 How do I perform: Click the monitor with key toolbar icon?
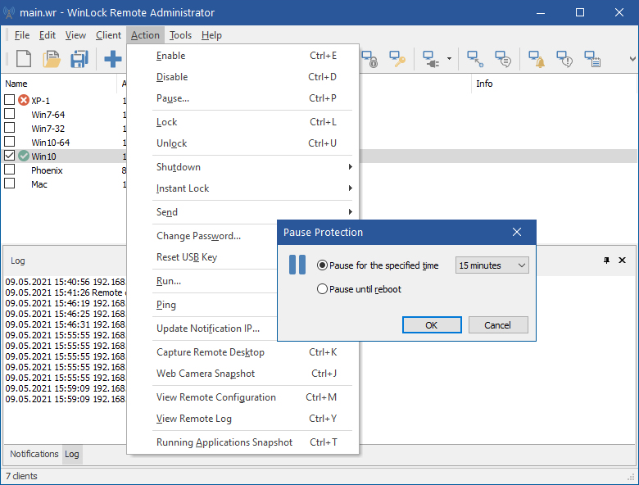coord(397,59)
